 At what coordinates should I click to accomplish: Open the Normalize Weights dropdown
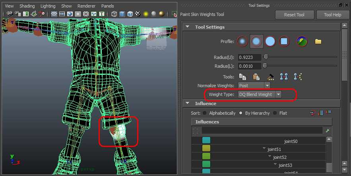[x=254, y=86]
